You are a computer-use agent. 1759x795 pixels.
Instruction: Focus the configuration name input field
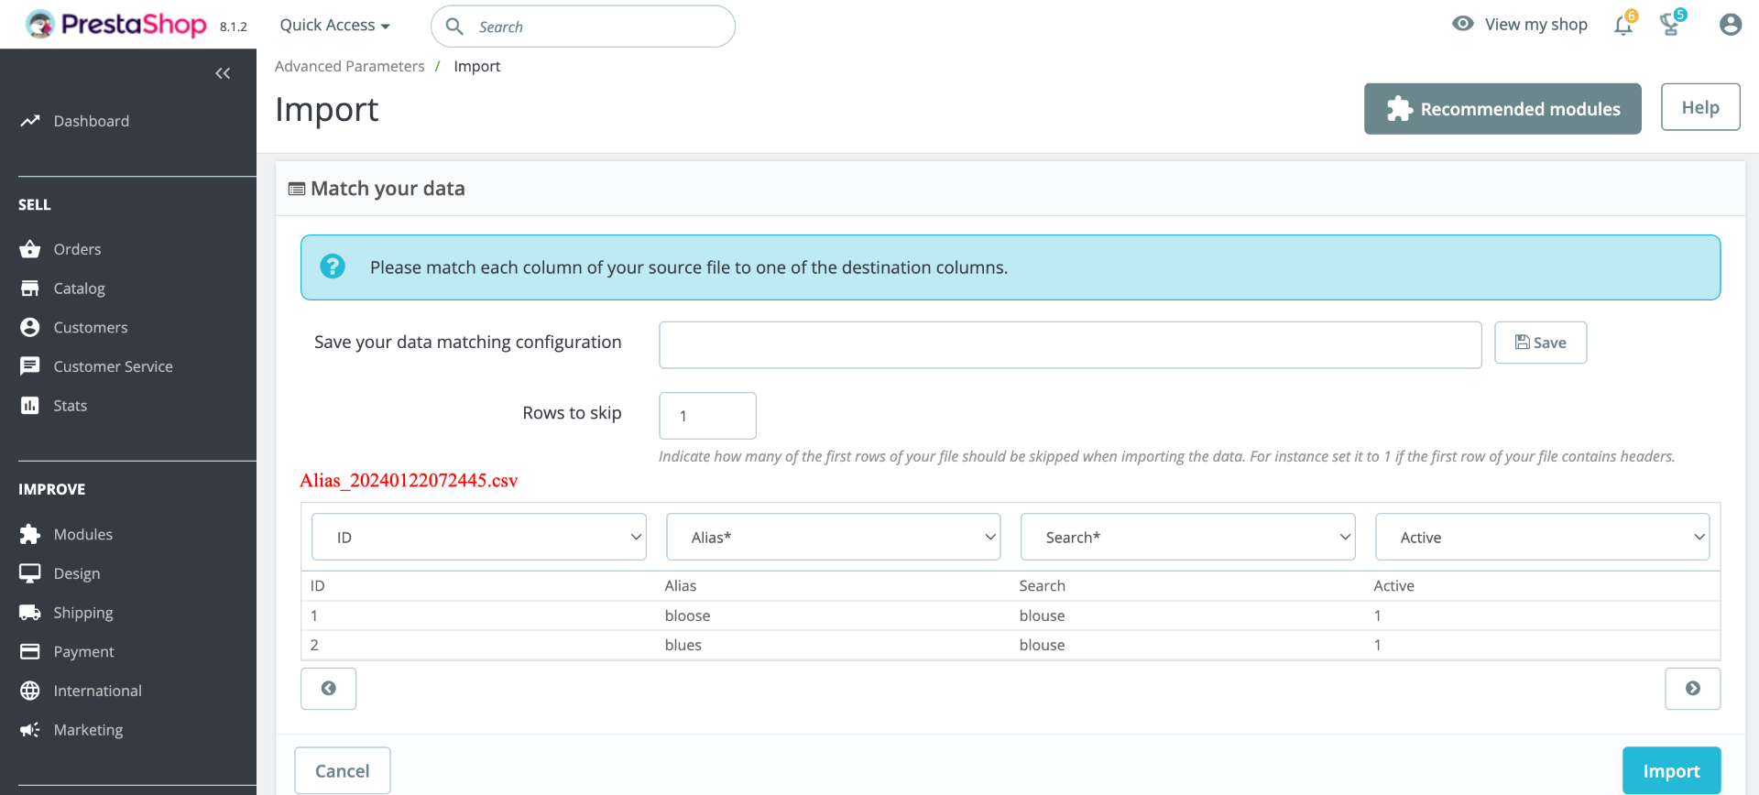point(1070,345)
